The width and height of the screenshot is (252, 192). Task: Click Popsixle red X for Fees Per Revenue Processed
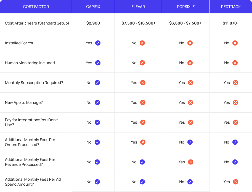[191, 162]
